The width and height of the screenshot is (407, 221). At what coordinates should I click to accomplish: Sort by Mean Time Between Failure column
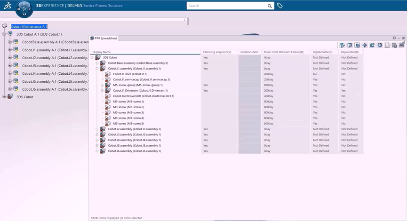[x=284, y=52]
